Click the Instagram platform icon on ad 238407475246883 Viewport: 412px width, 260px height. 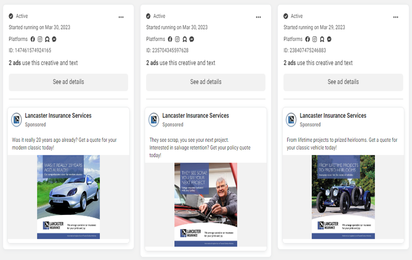click(315, 39)
